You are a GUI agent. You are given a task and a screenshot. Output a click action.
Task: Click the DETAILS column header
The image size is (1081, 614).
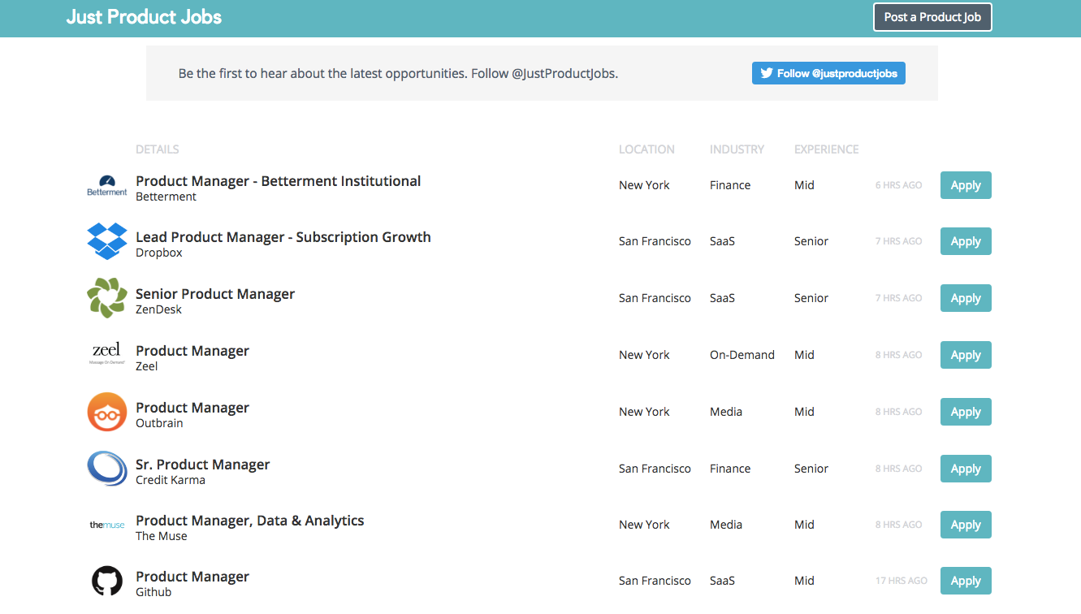158,149
